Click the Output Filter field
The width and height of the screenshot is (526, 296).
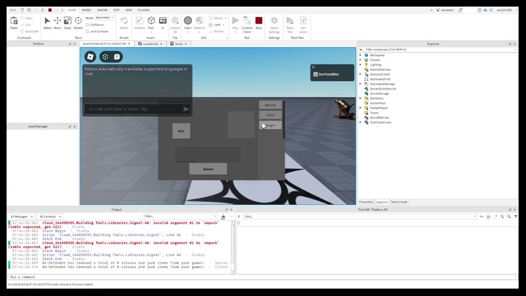[180, 217]
